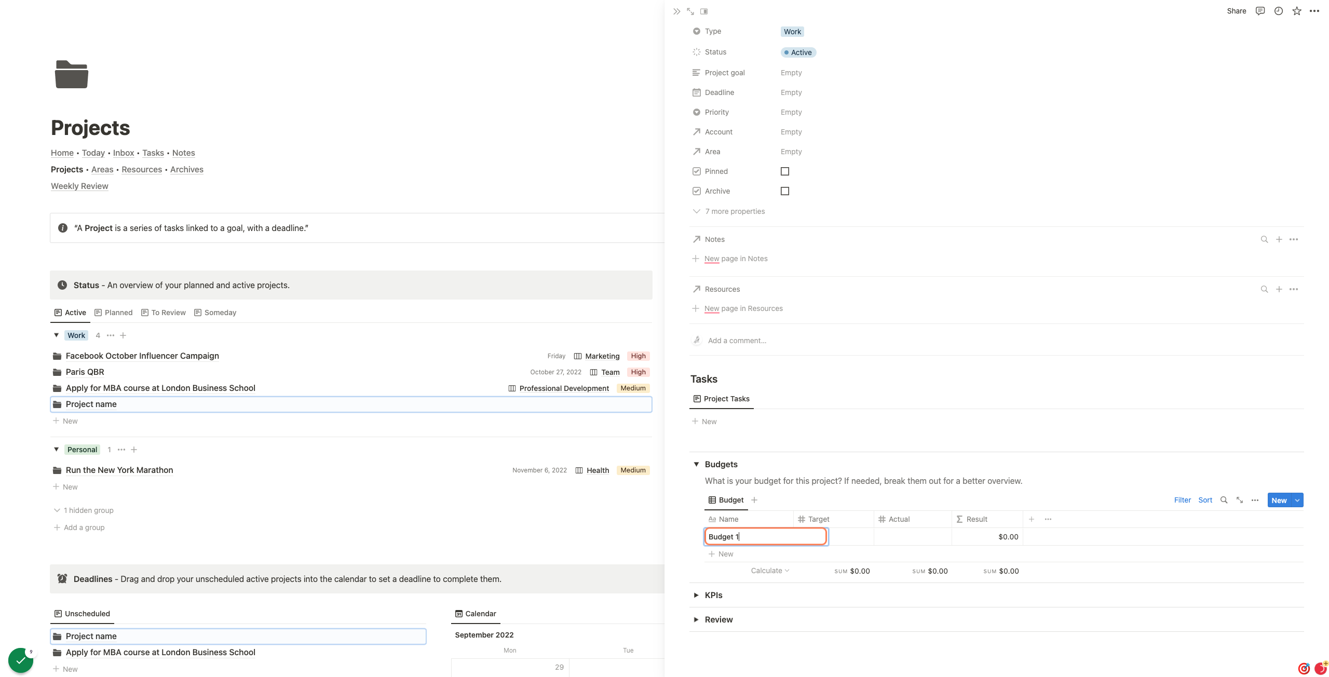1329x677 pixels.
Task: Expand the KPIs toggle section
Action: (x=696, y=595)
